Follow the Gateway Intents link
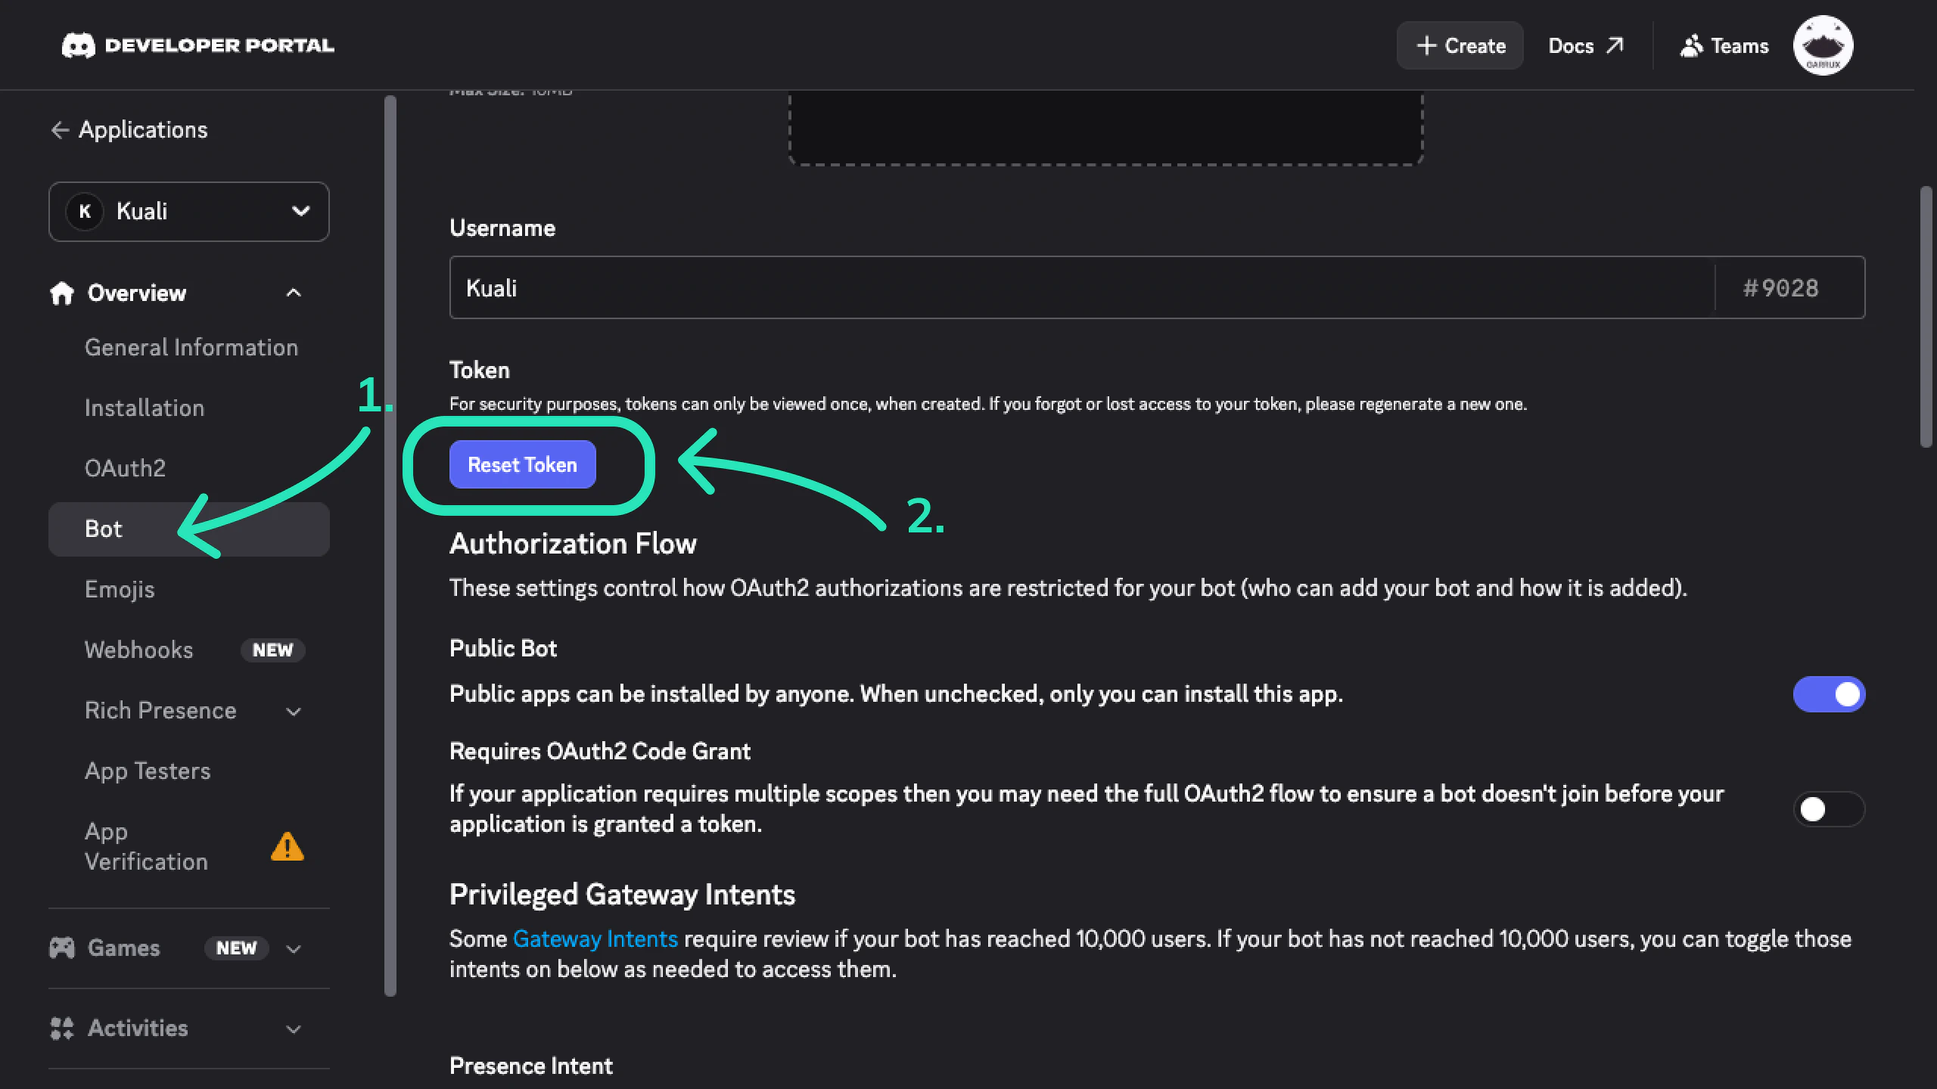1937x1089 pixels. (x=595, y=939)
